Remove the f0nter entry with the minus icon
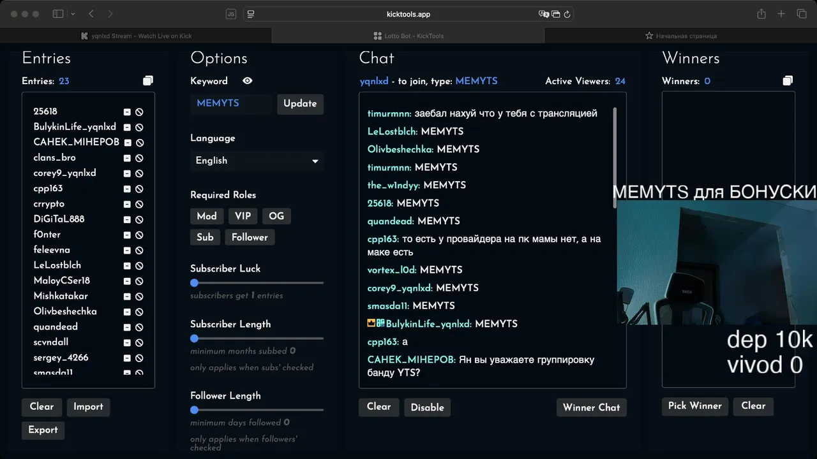817x459 pixels. coord(127,235)
